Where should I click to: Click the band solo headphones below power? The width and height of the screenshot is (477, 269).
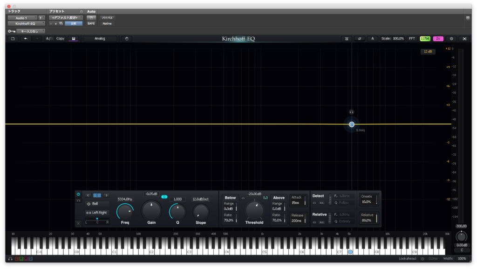78,200
